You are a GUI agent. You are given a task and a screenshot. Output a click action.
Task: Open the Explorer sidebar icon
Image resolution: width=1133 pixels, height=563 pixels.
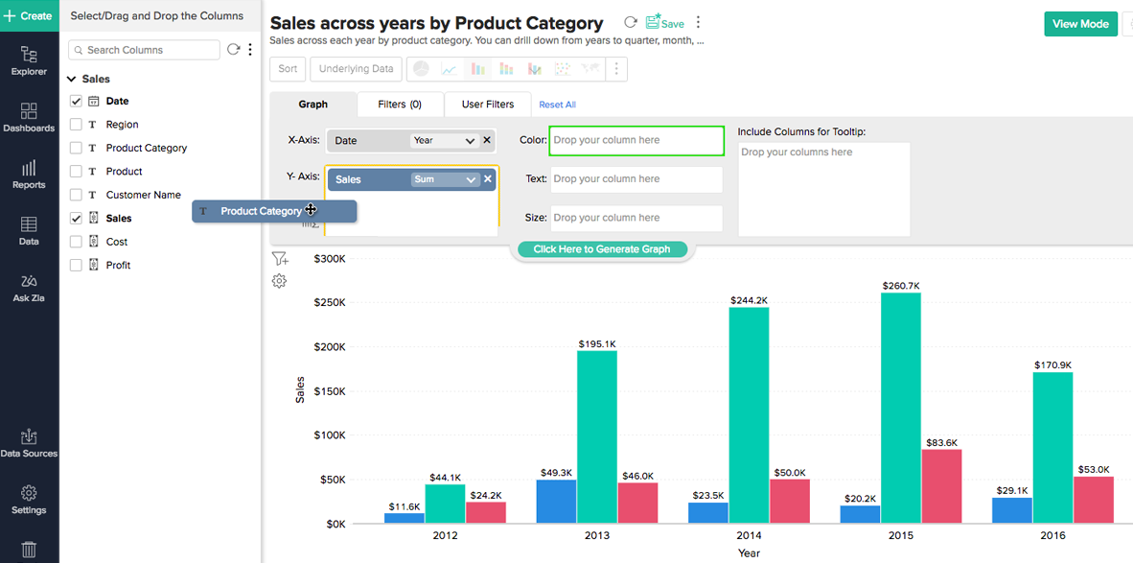(x=29, y=60)
